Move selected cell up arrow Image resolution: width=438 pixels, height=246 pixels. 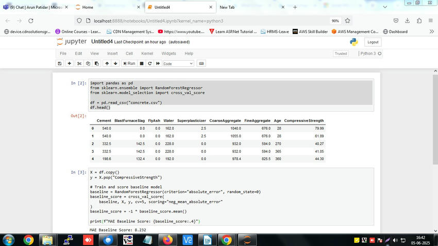(x=107, y=64)
